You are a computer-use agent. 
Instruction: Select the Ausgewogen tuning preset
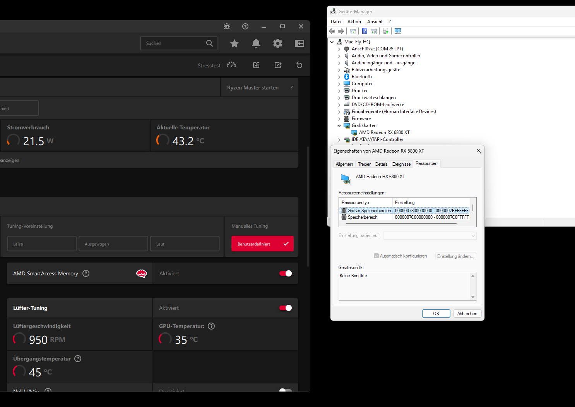pyautogui.click(x=113, y=244)
